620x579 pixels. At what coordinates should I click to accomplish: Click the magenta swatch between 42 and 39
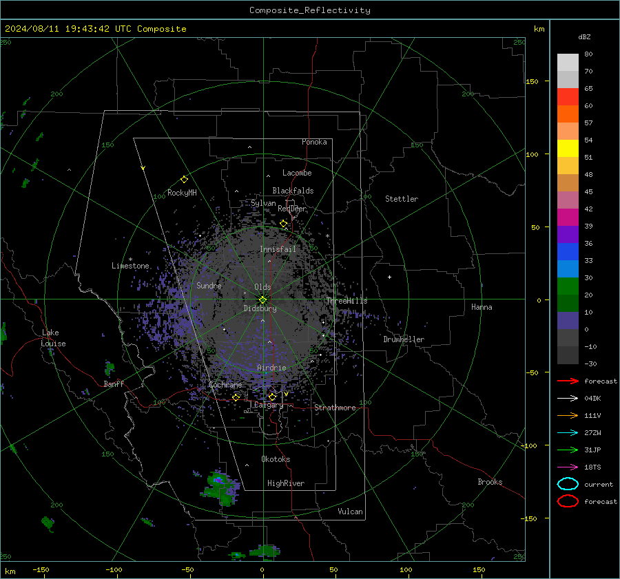point(568,217)
